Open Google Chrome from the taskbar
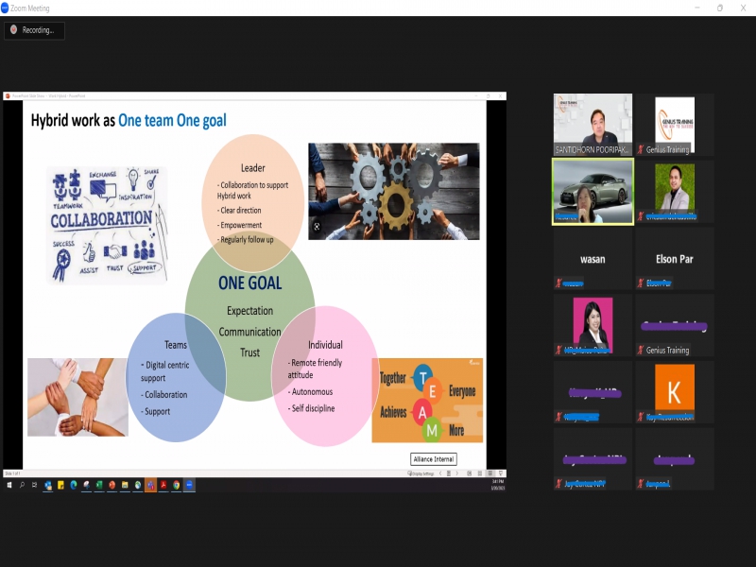 (x=177, y=485)
